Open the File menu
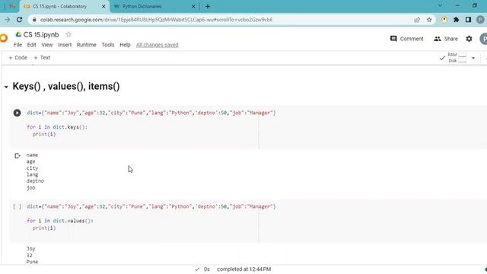This screenshot has height=274, width=487. 18,45
